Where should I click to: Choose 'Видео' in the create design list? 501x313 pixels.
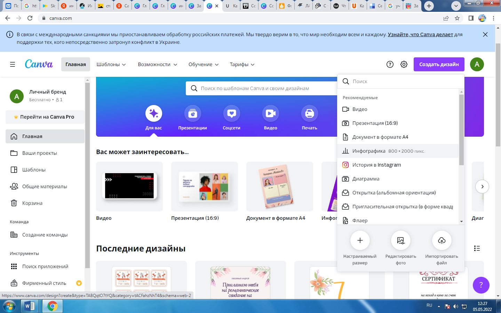tap(398, 109)
